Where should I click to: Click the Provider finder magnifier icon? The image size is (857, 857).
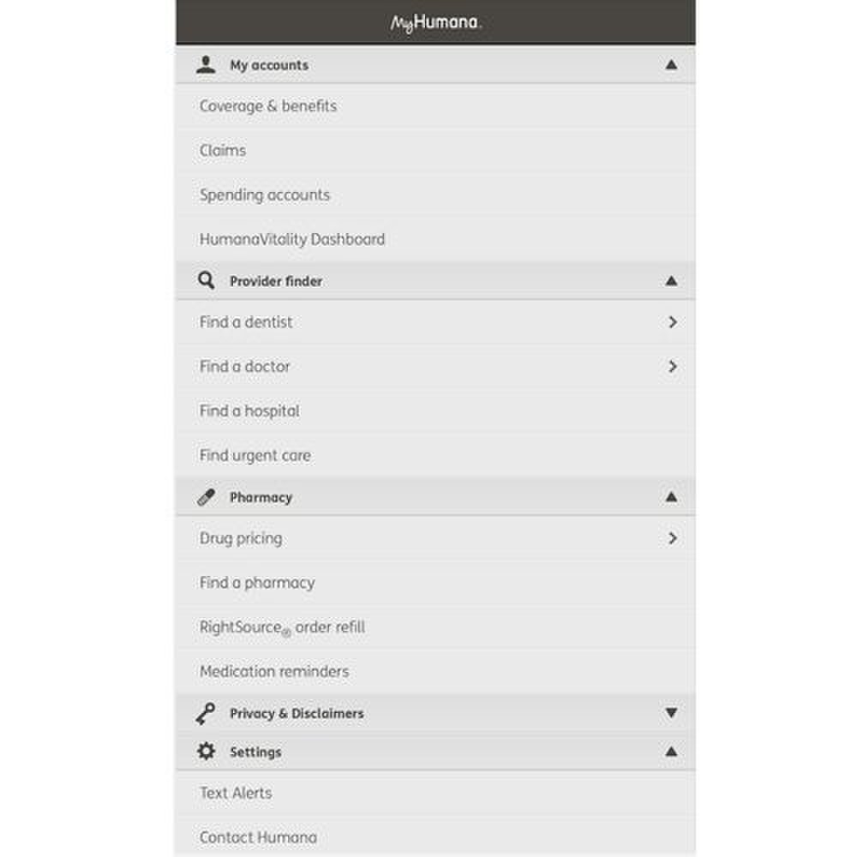[206, 280]
